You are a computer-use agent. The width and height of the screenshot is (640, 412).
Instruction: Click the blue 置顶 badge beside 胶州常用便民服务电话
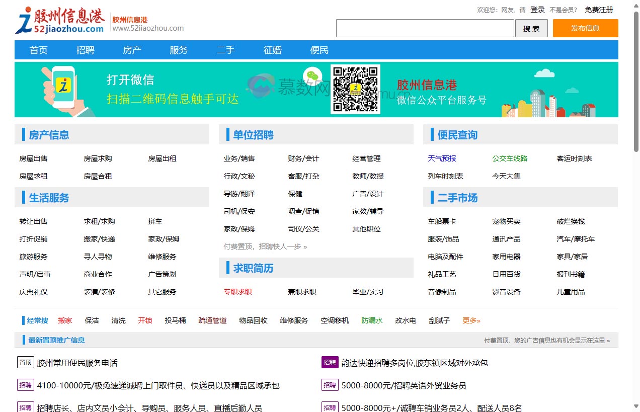[x=25, y=362]
